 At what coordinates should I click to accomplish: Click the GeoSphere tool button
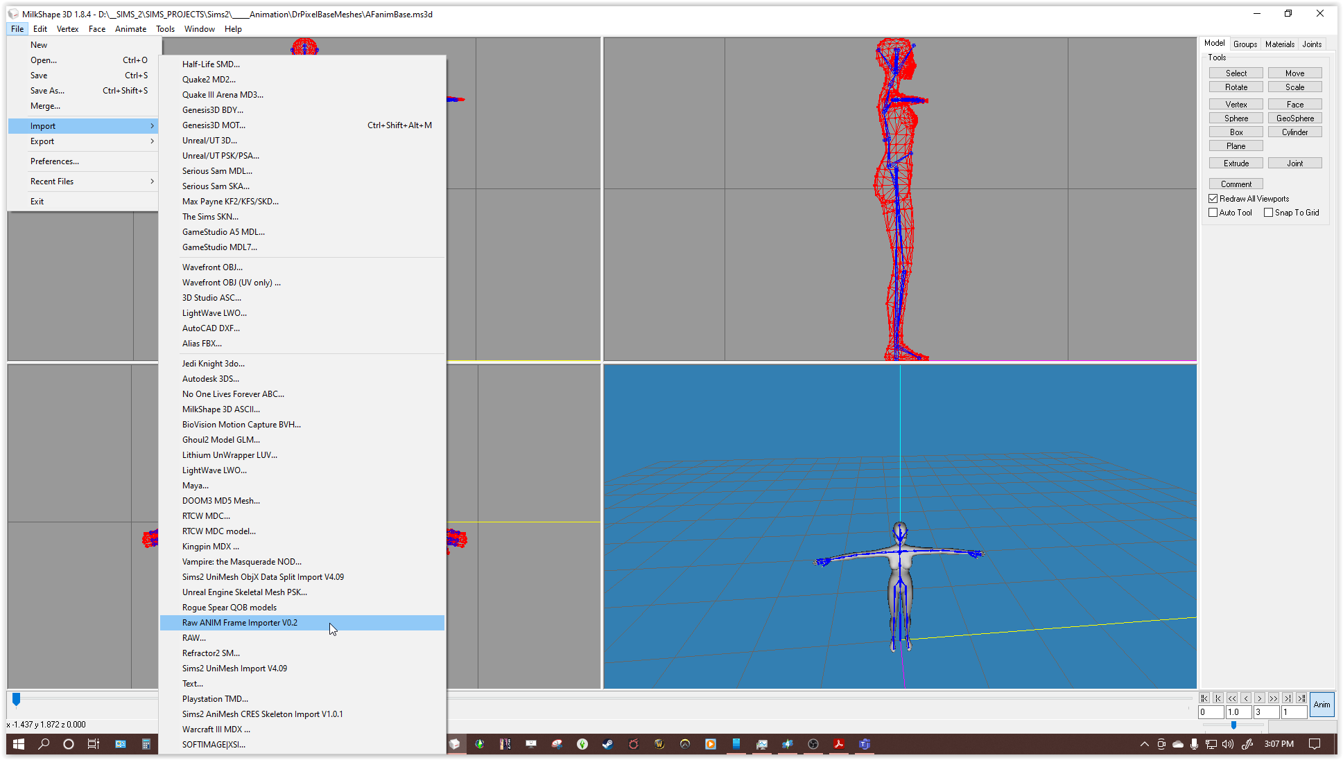click(1294, 118)
